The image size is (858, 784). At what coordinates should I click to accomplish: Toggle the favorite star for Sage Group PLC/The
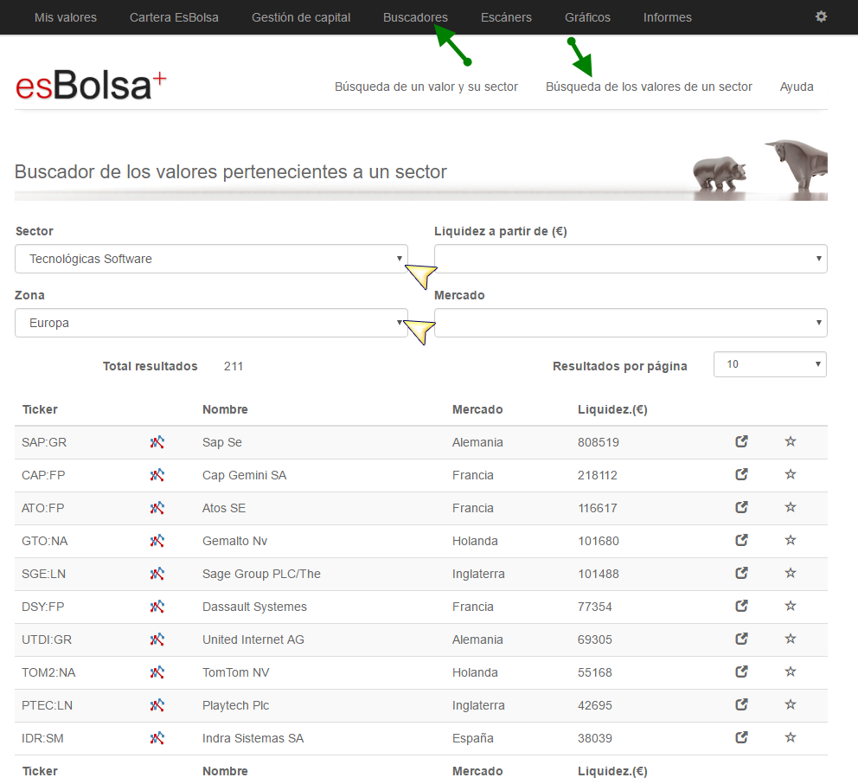pyautogui.click(x=791, y=573)
